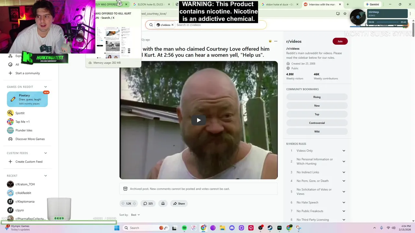
Task: Seek the DirtNap song progress bar
Action: pos(387,22)
